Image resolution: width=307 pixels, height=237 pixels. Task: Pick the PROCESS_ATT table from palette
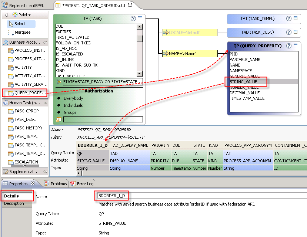click(27, 59)
